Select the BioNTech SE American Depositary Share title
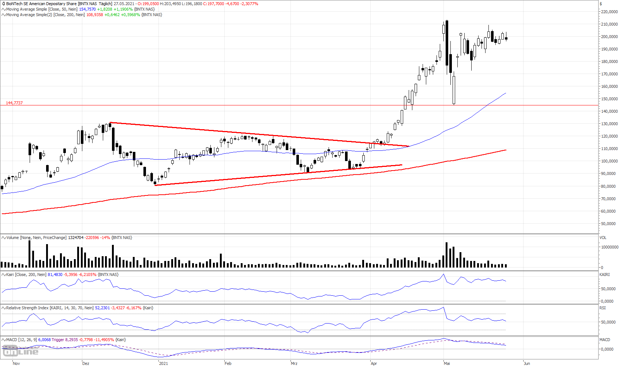Screen dimensions: 622x366 tap(41, 4)
